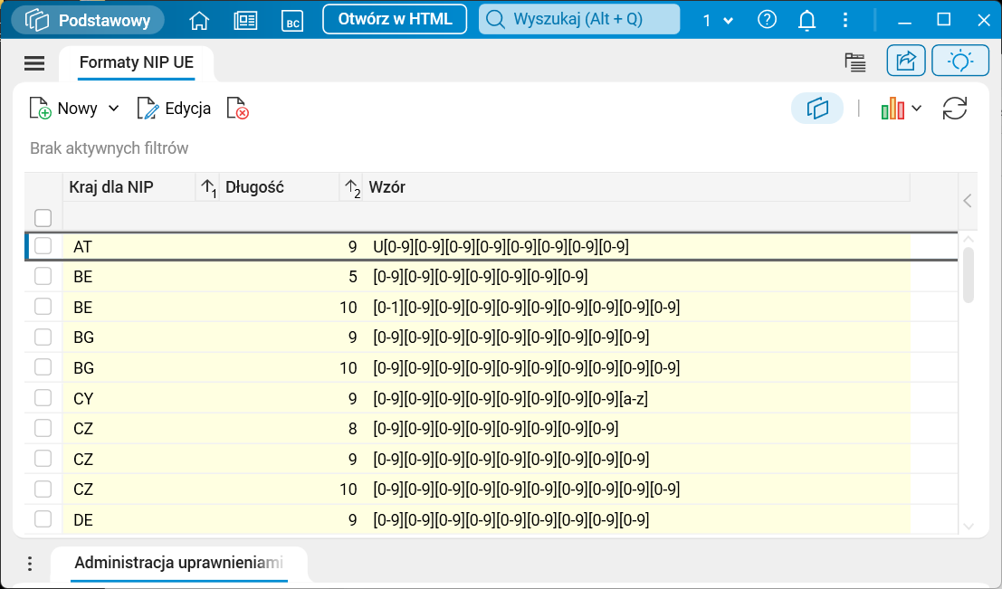This screenshot has height=589, width=1002.
Task: Click the lightbulb hints icon
Action: pos(959,61)
